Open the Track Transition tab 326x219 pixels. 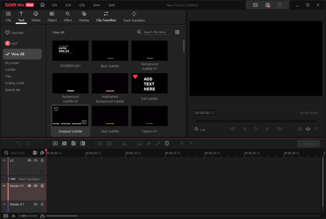134,16
